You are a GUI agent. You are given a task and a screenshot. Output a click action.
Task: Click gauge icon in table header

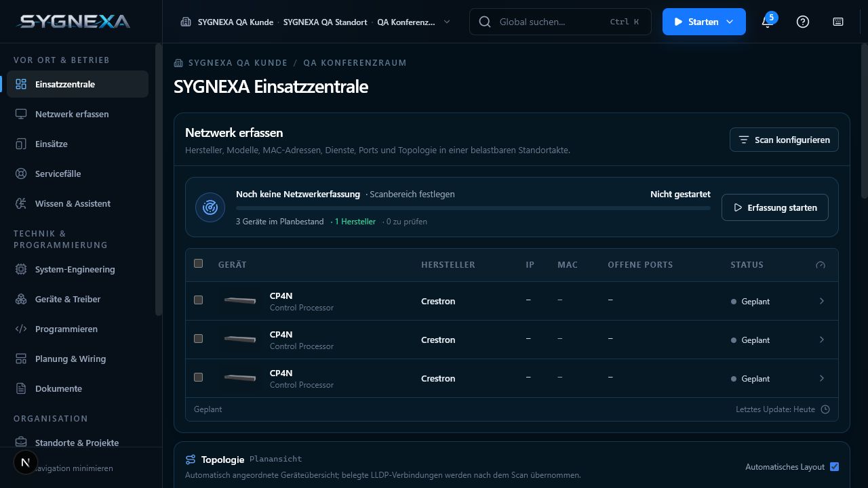(821, 265)
